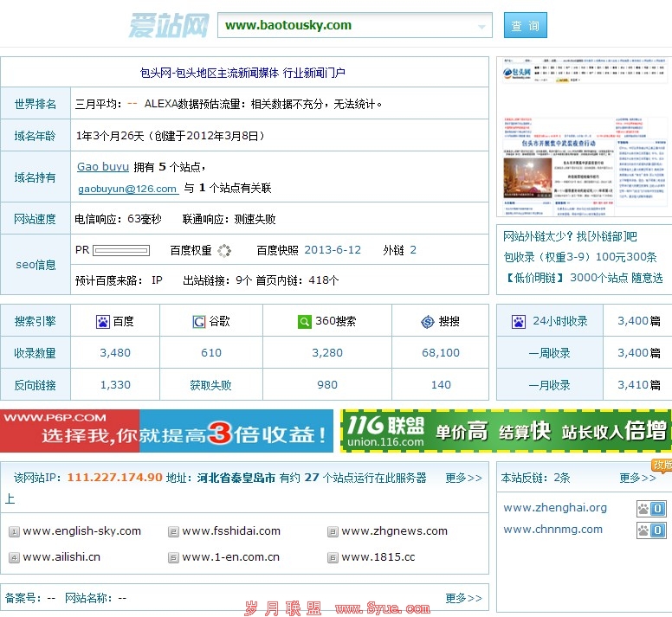Image resolution: width=672 pixels, height=617 pixels.
Task: Click 更多>> beside the server sites count
Action: click(x=463, y=478)
